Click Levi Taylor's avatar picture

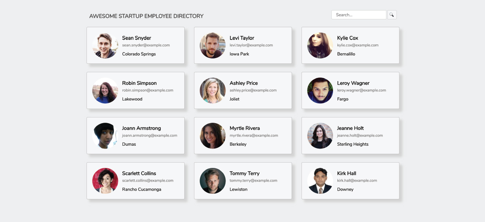213,46
